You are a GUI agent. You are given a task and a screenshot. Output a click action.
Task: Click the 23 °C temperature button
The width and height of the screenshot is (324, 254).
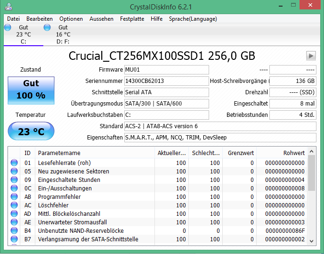click(31, 131)
